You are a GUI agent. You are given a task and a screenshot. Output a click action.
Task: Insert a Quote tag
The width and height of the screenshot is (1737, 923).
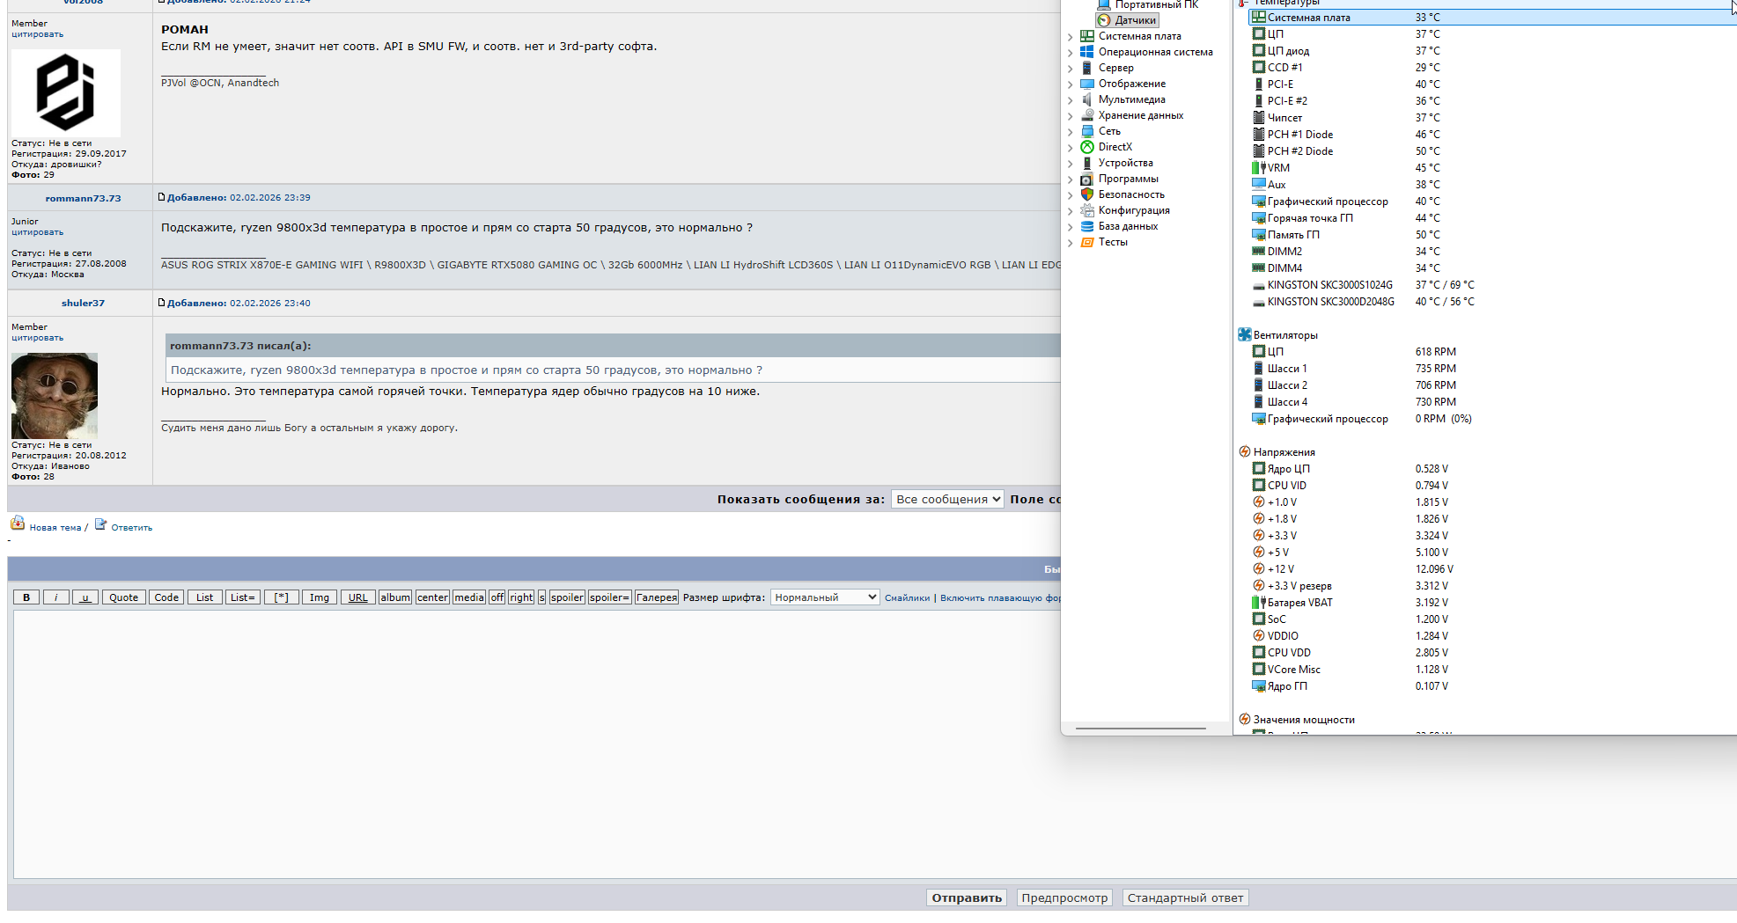tap(123, 597)
